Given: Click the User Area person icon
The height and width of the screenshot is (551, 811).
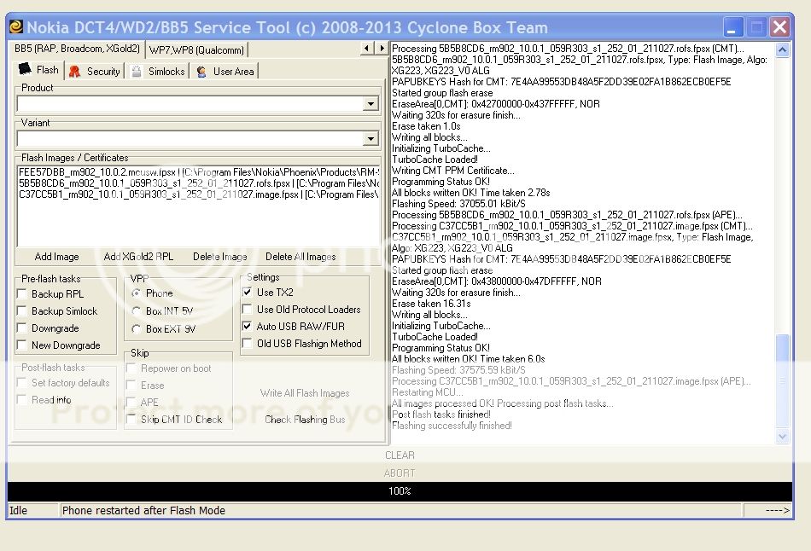Looking at the screenshot, I should (201, 72).
